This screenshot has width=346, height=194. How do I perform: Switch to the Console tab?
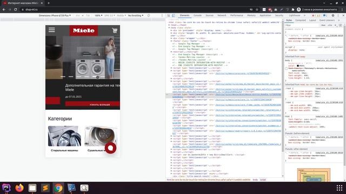coord(197,16)
